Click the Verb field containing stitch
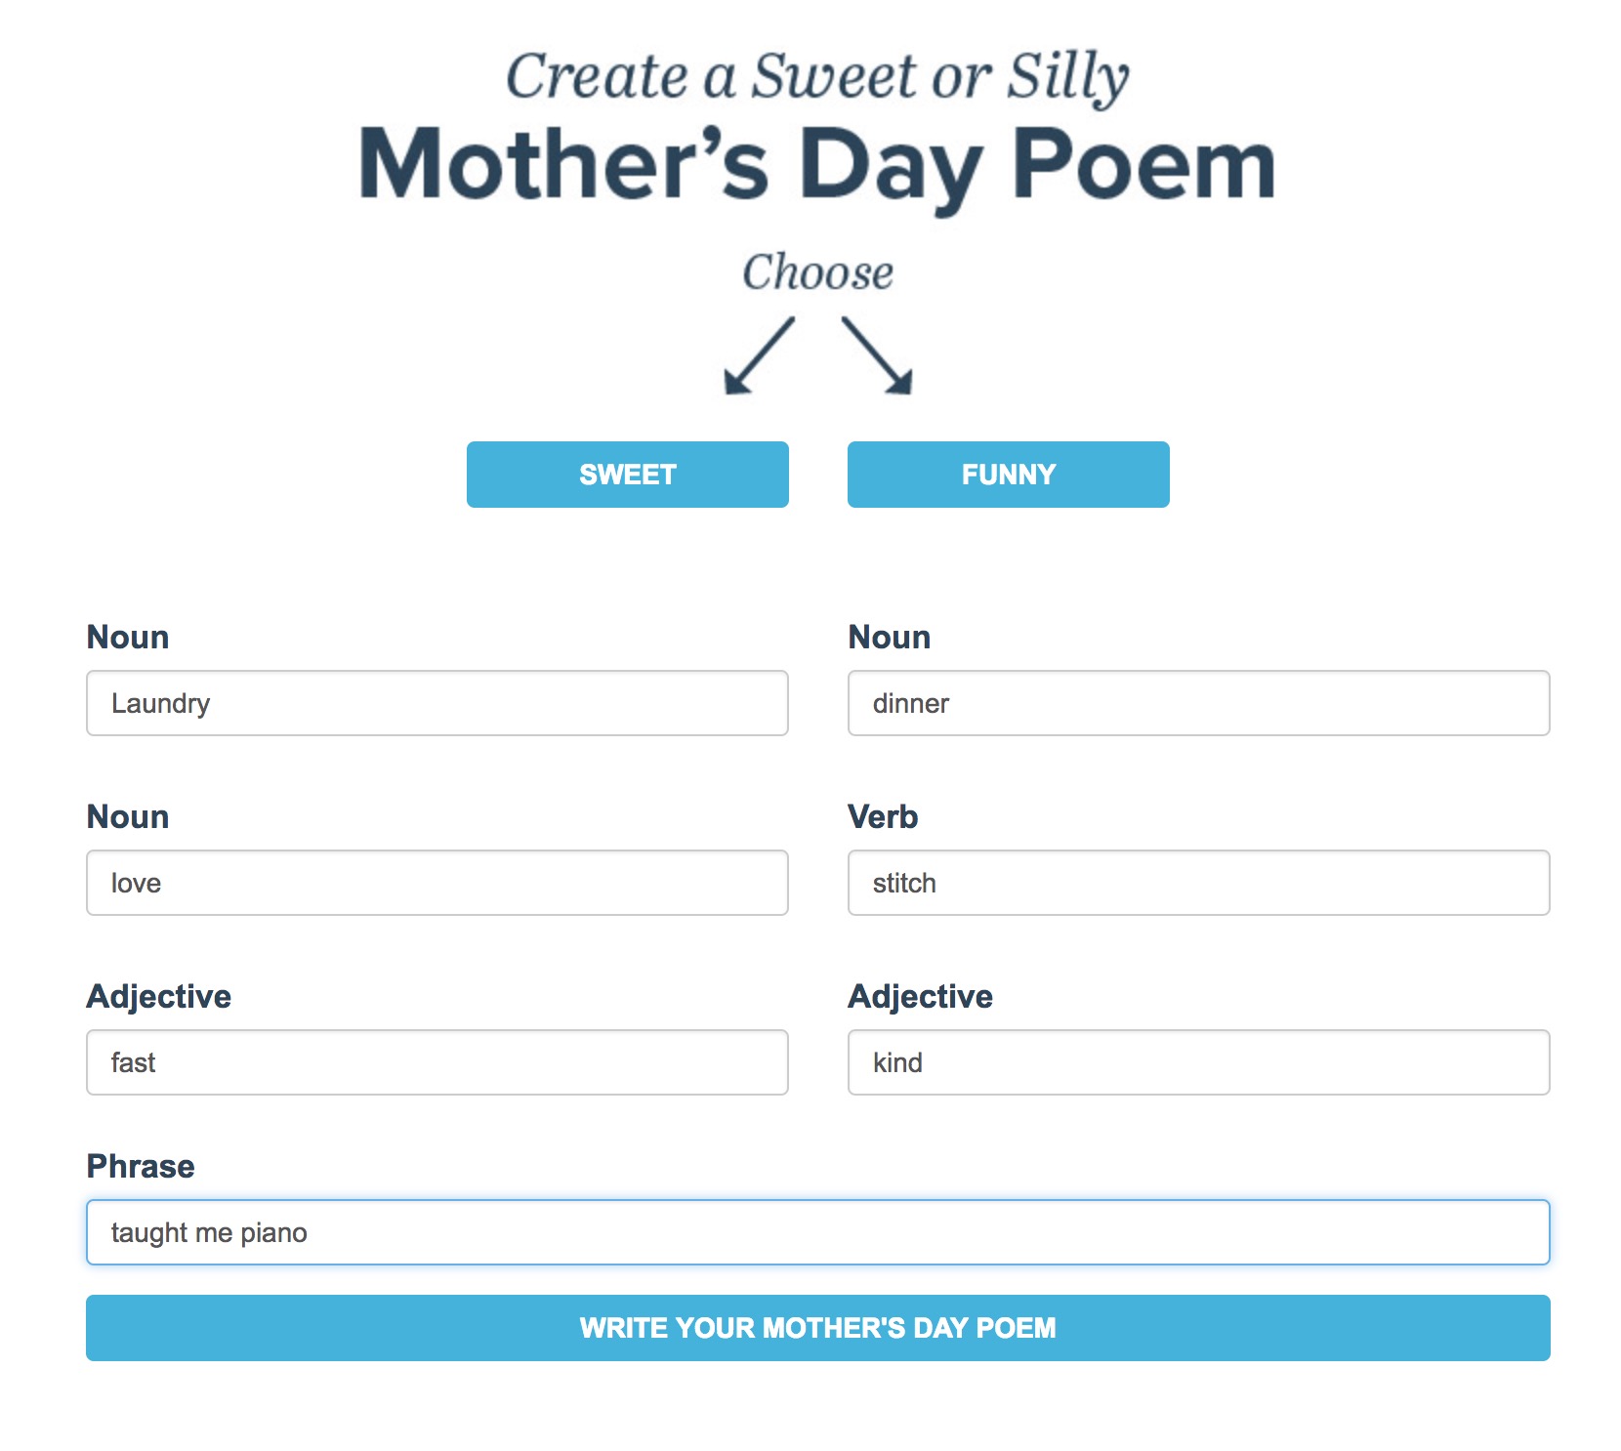Image resolution: width=1621 pixels, height=1451 pixels. tap(1198, 883)
